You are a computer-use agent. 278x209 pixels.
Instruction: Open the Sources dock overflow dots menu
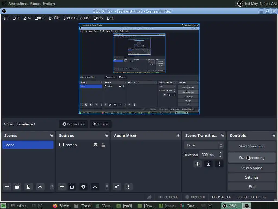[x=107, y=187]
